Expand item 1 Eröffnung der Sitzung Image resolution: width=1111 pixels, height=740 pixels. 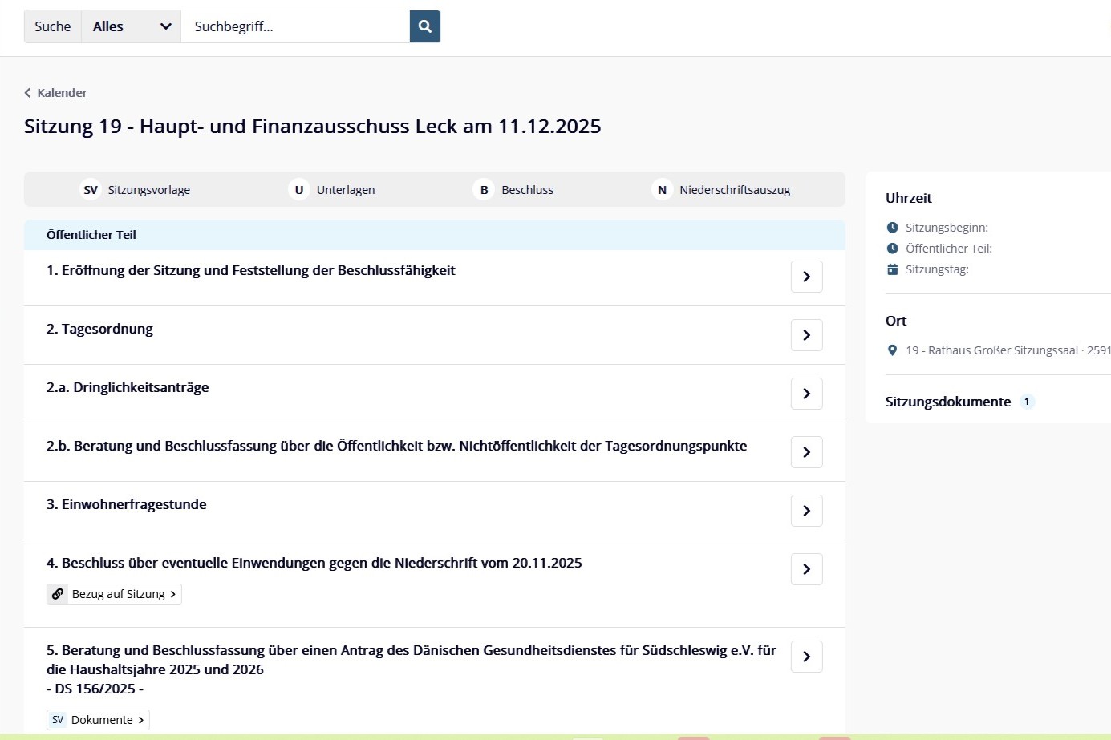pos(806,277)
